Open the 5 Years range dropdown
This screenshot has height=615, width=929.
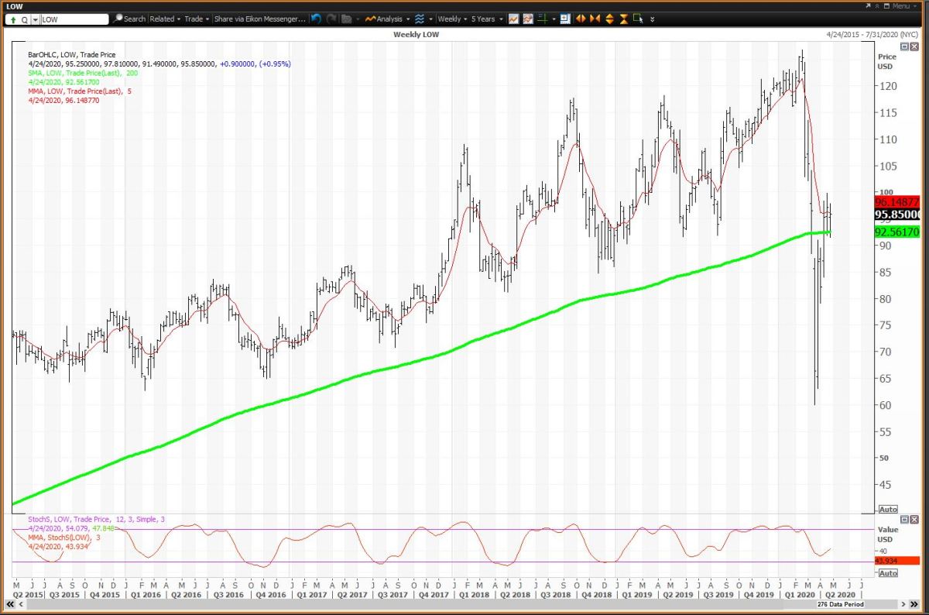point(486,19)
